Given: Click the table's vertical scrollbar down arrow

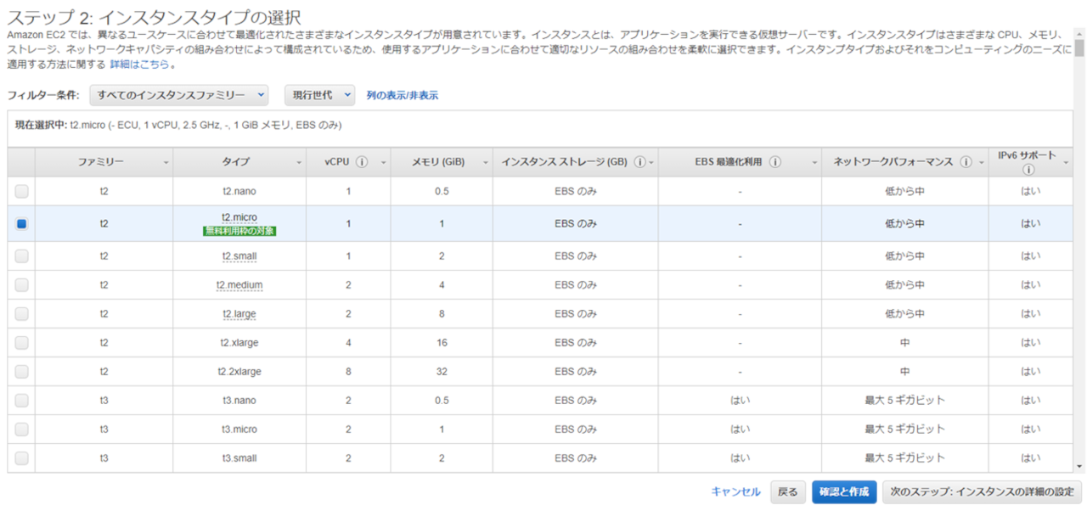Looking at the screenshot, I should point(1079,466).
